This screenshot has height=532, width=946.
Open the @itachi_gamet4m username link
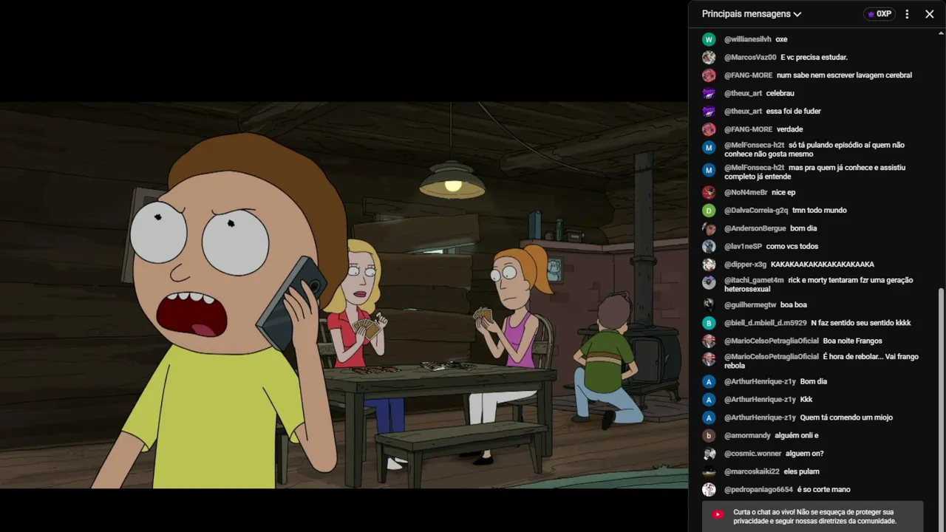coord(754,280)
